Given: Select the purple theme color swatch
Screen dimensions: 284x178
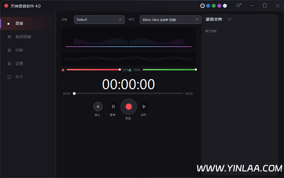Looking at the screenshot, I should [x=219, y=6].
